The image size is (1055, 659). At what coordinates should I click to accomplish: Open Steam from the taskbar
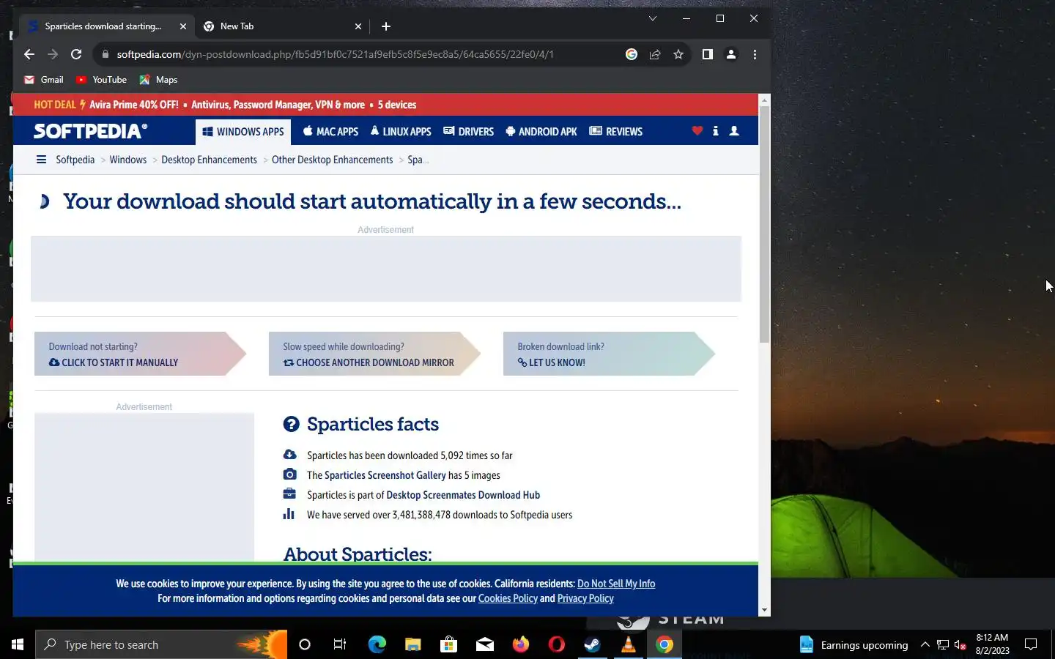(592, 644)
